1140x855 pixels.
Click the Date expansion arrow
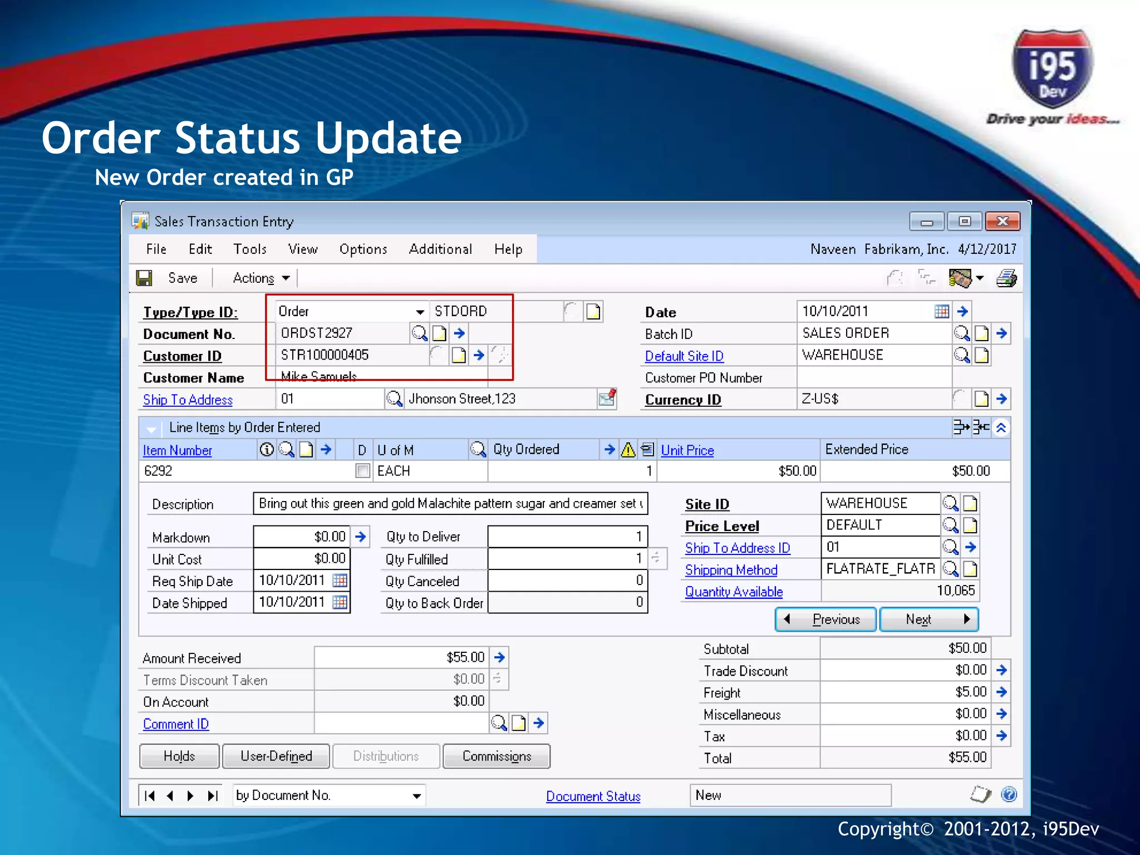tap(962, 311)
